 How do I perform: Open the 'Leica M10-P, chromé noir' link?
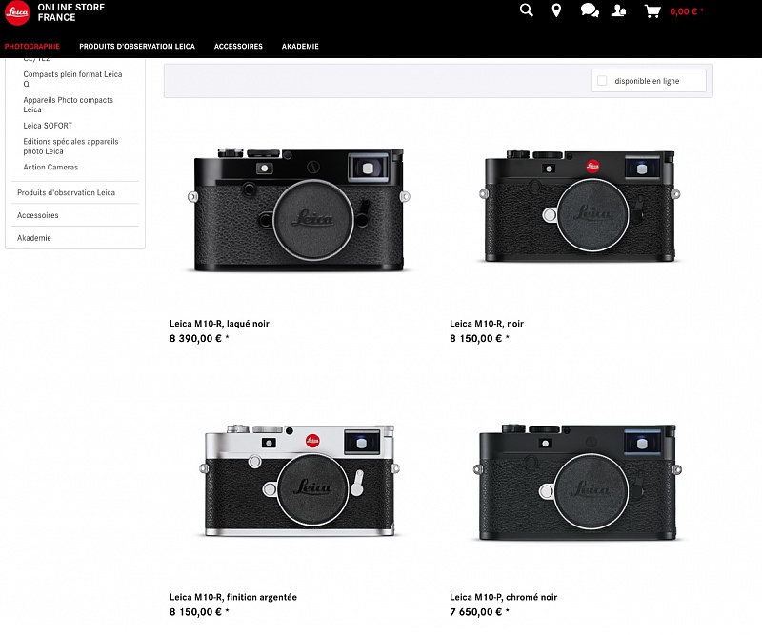pos(503,597)
